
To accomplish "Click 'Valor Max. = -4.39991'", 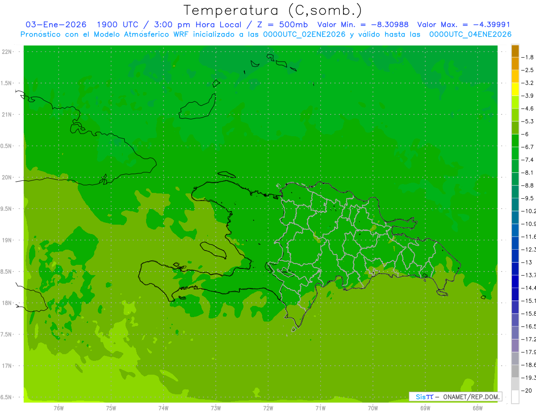I will pyautogui.click(x=464, y=25).
